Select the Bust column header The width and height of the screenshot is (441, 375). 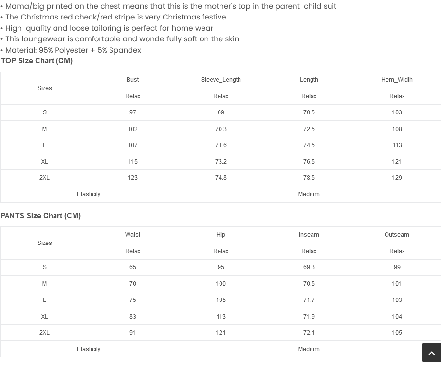point(132,80)
